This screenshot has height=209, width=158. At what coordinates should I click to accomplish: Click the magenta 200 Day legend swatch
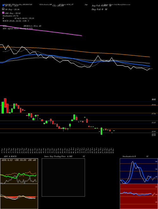coord(3,13)
